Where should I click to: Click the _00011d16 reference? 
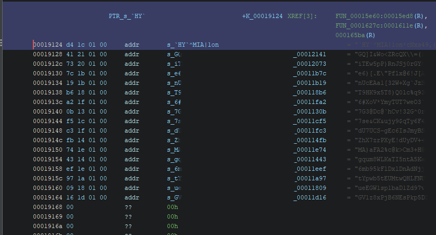[x=309, y=197]
